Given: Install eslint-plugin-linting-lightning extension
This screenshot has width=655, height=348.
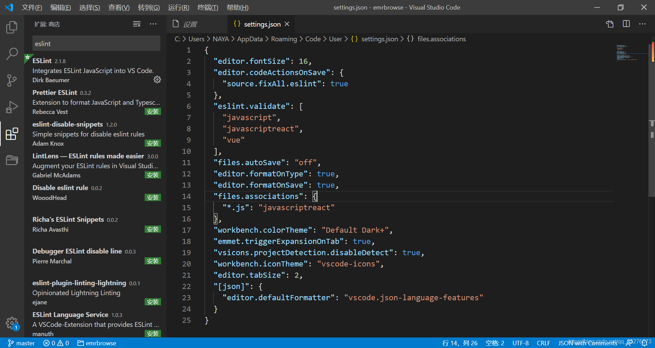Looking at the screenshot, I should [x=153, y=302].
